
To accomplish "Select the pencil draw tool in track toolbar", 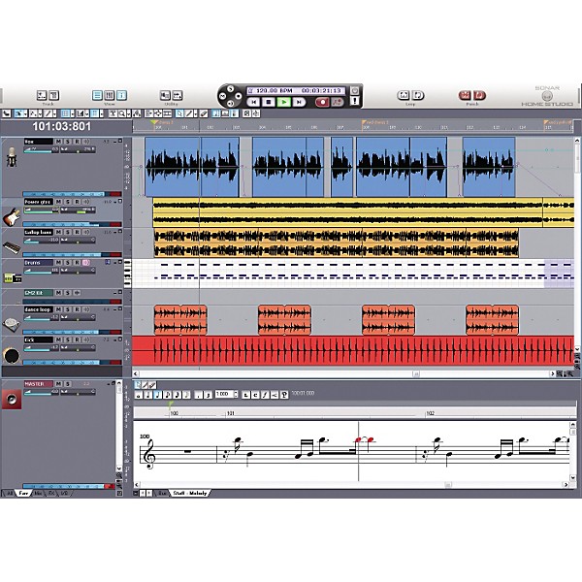I will tap(48, 113).
